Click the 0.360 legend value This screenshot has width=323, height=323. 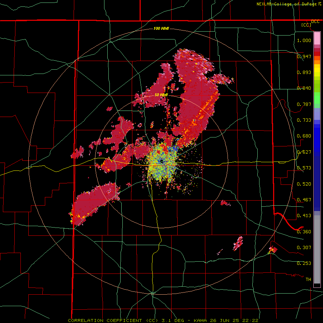[304, 232]
